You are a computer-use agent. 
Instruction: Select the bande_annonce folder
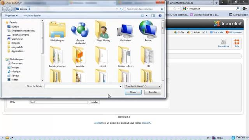(x=57, y=56)
